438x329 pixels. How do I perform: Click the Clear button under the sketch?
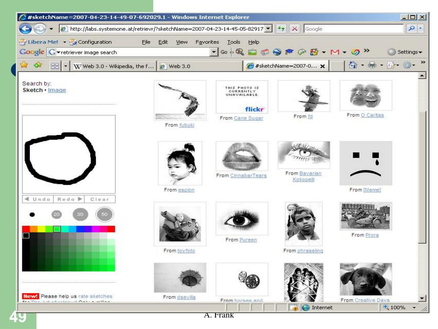click(100, 199)
